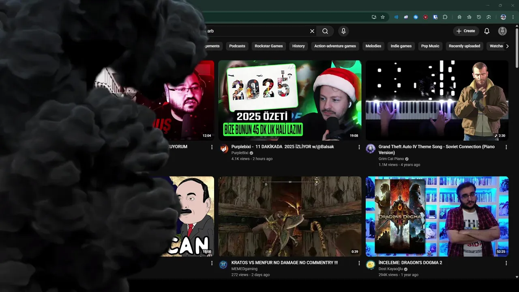Screen dimensions: 519x292
Task: Select the Pop Music chip
Action: pos(430,46)
